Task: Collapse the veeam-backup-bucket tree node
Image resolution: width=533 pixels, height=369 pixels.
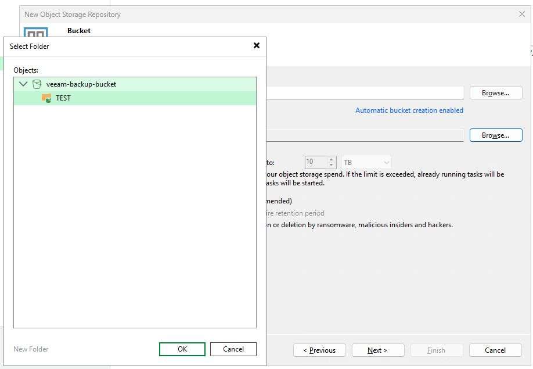Action: tap(23, 84)
